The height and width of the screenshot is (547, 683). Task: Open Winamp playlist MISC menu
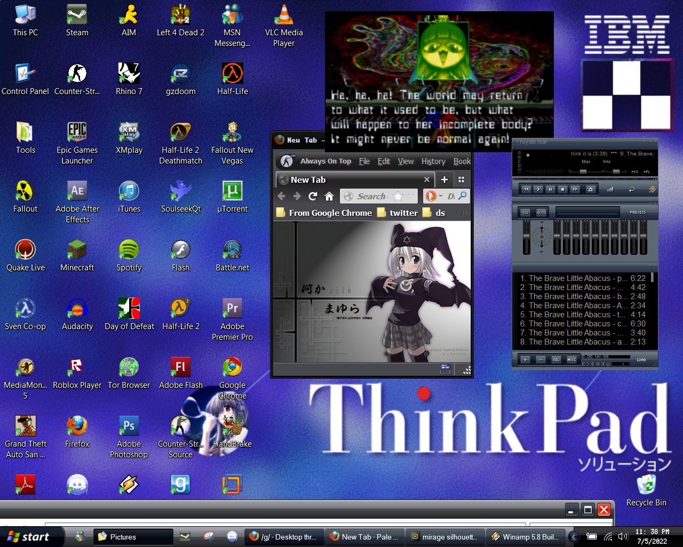click(x=571, y=360)
